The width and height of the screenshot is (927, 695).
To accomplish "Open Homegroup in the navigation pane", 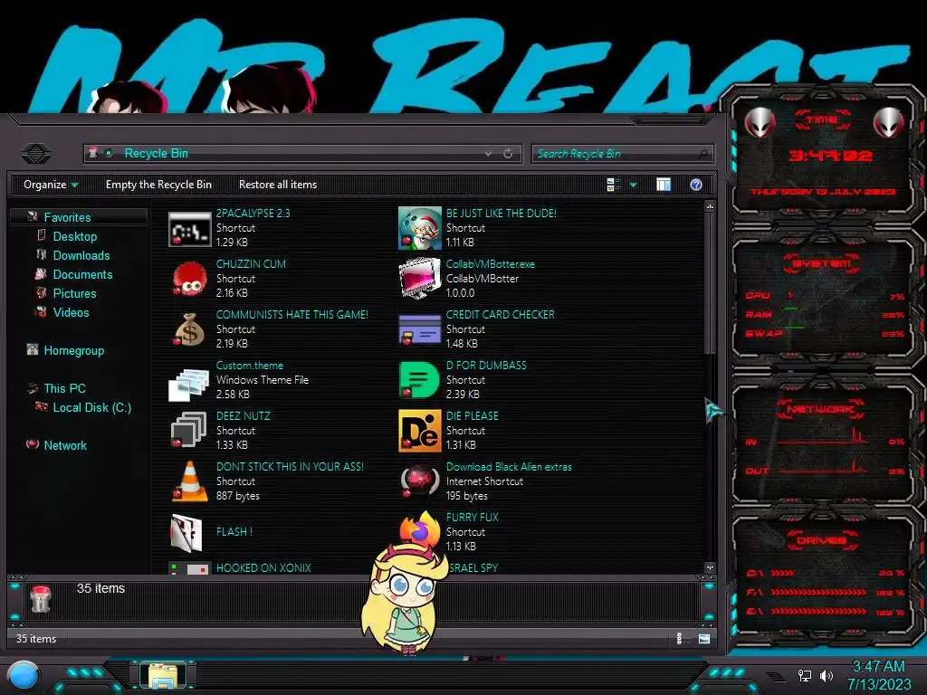I will pos(74,350).
